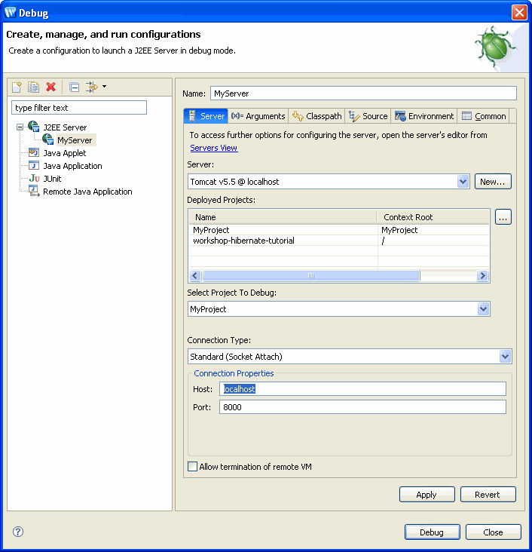Open help via the question mark icon
This screenshot has width=532, height=552.
point(18,532)
